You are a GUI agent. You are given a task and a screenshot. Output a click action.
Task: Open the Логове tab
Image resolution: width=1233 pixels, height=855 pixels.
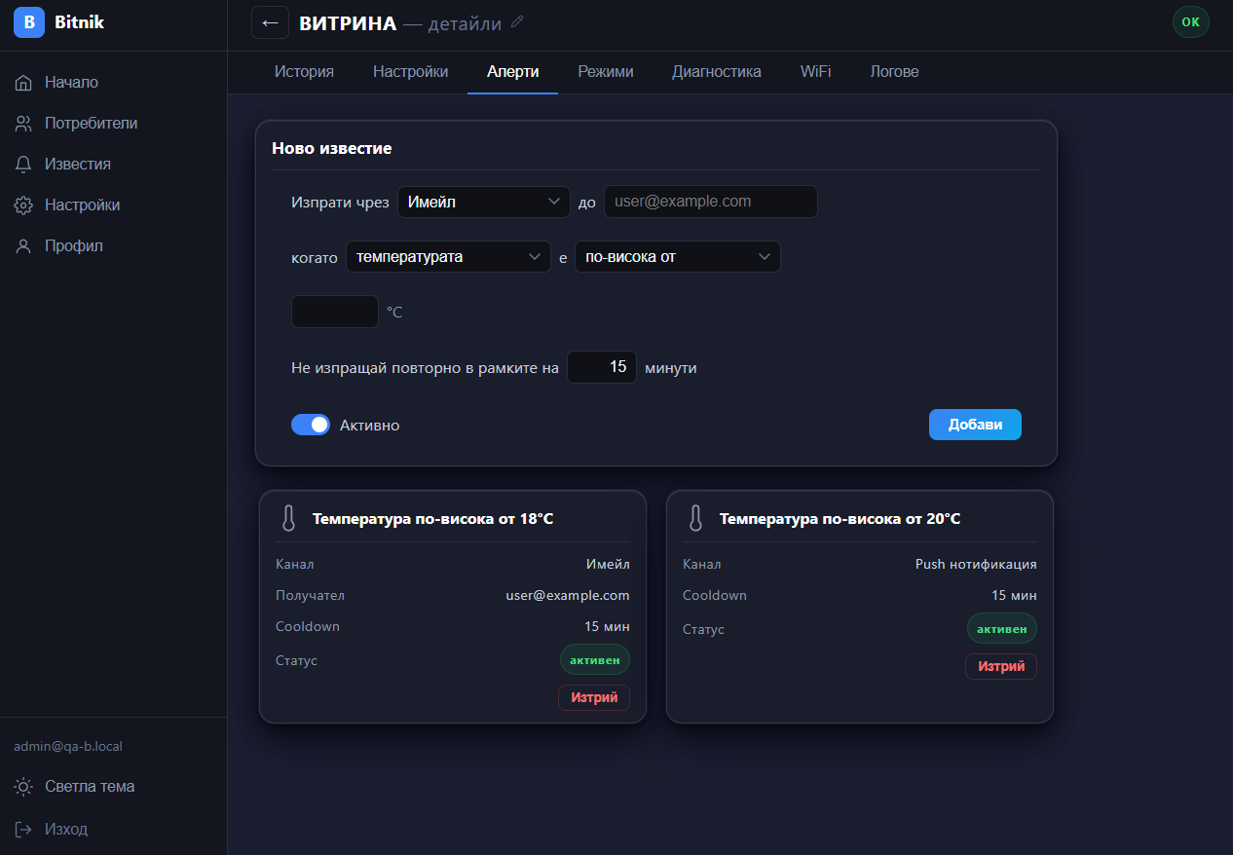[894, 72]
